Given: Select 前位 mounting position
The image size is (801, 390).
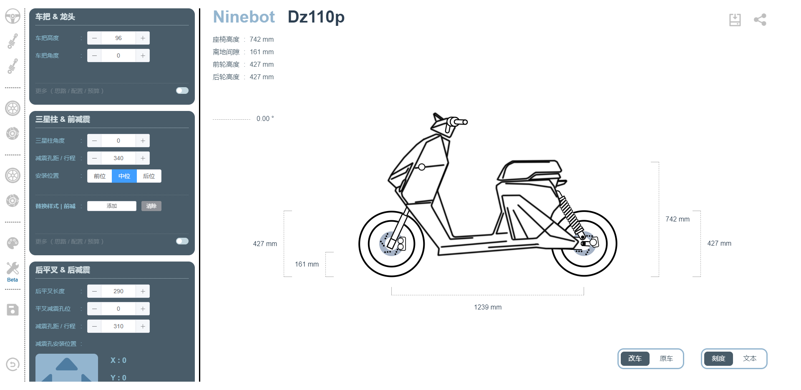Looking at the screenshot, I should pos(100,176).
